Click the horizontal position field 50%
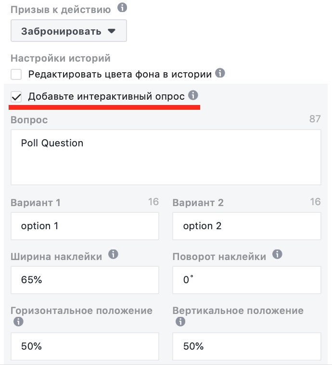The image size is (332, 365). (85, 347)
